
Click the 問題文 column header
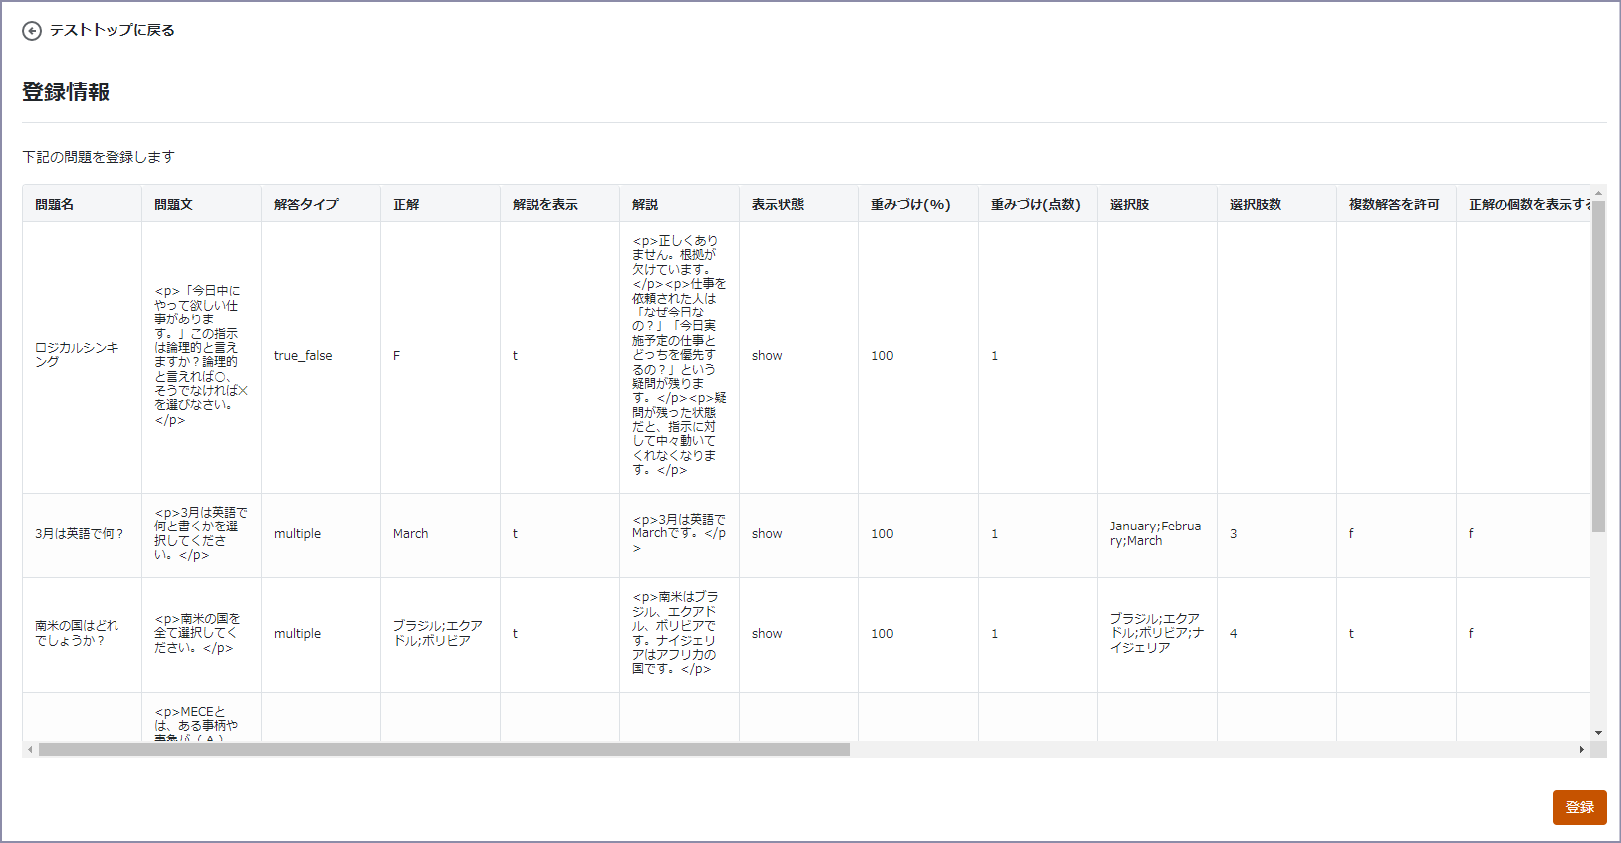(201, 204)
